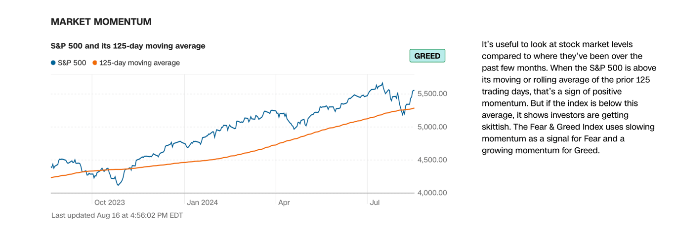Click the blue S&P 500 legend dot
Screen dimensions: 675x233
(53, 63)
